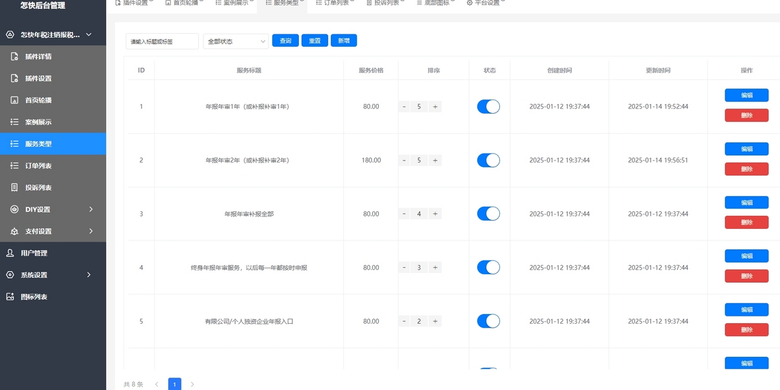Toggle status switch for ID 4 row
780x390 pixels.
pos(489,267)
